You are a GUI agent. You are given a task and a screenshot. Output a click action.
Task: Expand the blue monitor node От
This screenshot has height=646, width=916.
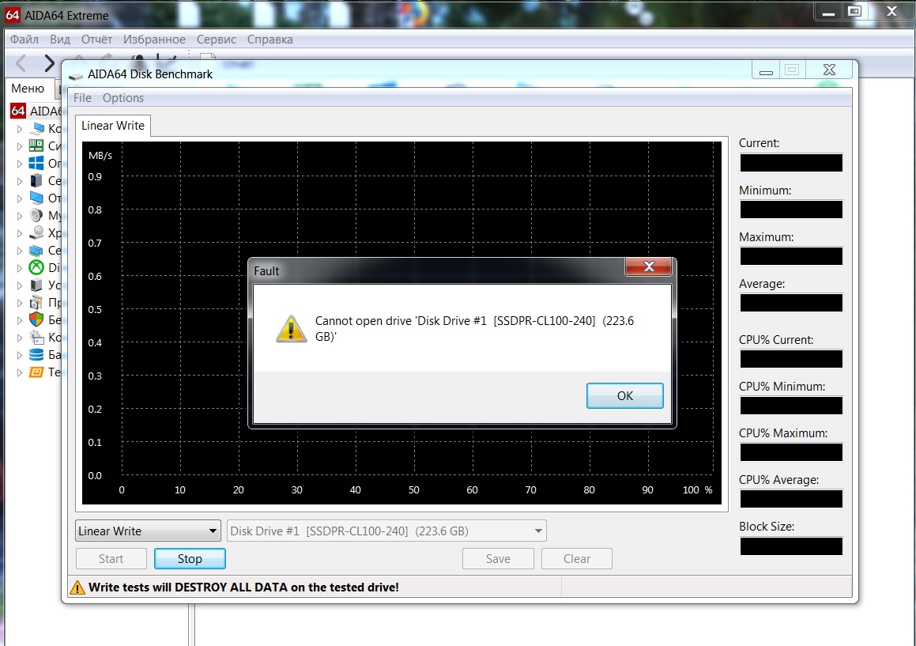point(19,198)
